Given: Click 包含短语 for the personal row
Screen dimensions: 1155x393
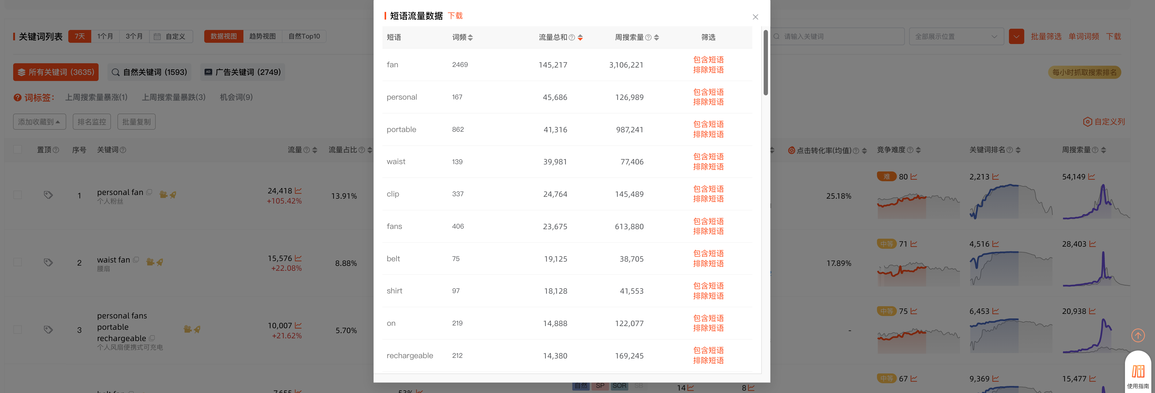Looking at the screenshot, I should click(708, 92).
